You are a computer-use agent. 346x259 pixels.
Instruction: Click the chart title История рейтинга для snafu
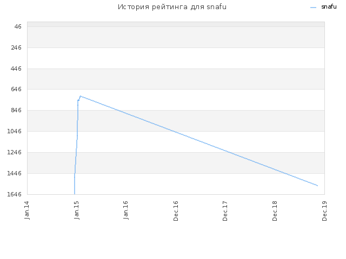pos(172,7)
